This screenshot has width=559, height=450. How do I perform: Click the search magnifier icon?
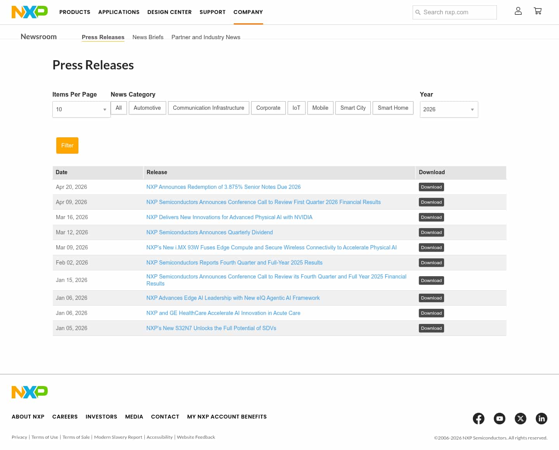(418, 12)
